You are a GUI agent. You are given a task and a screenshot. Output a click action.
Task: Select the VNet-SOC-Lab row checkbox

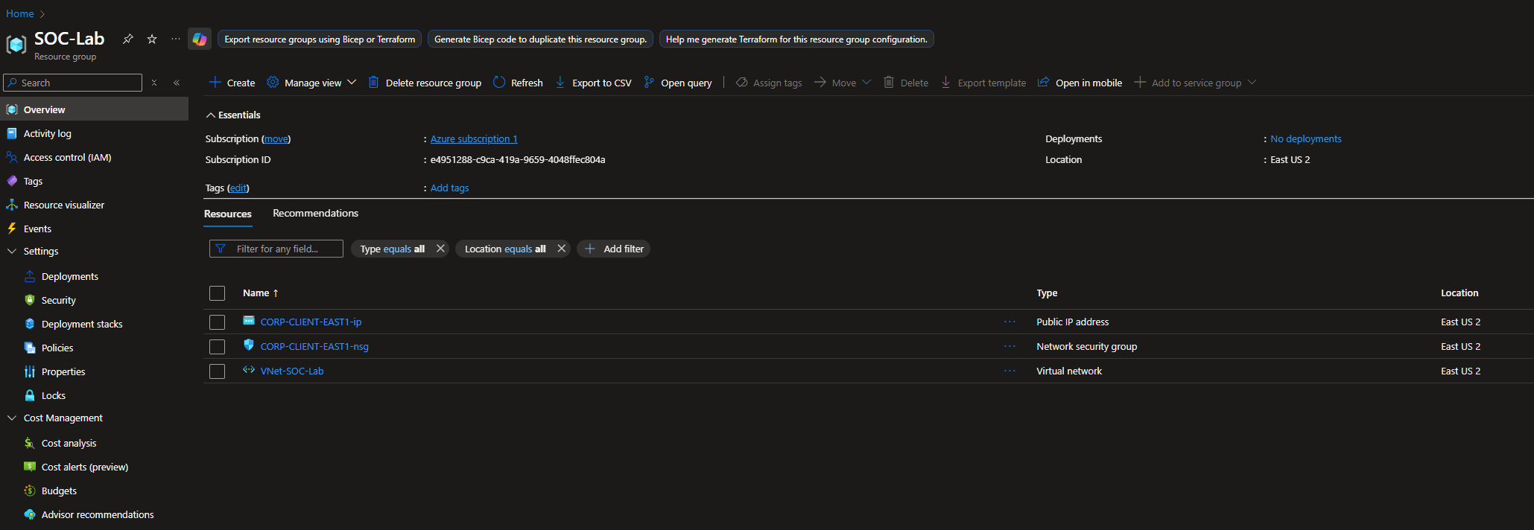pos(217,371)
